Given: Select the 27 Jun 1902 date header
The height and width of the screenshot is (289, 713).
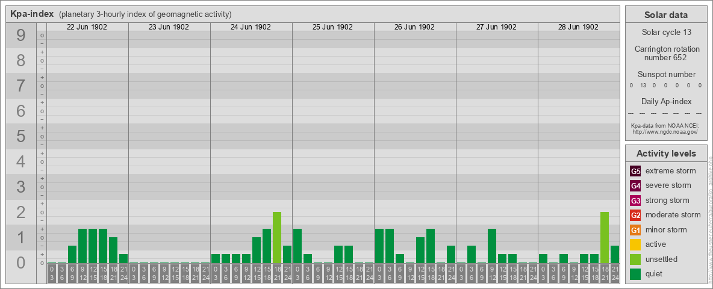Looking at the screenshot, I should [496, 27].
